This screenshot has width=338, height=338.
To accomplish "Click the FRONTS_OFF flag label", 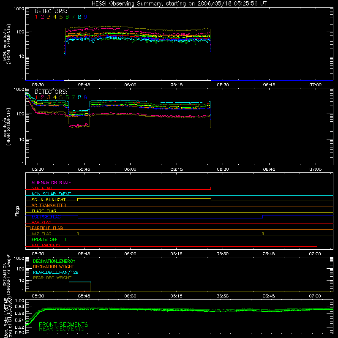I will (x=44, y=240).
